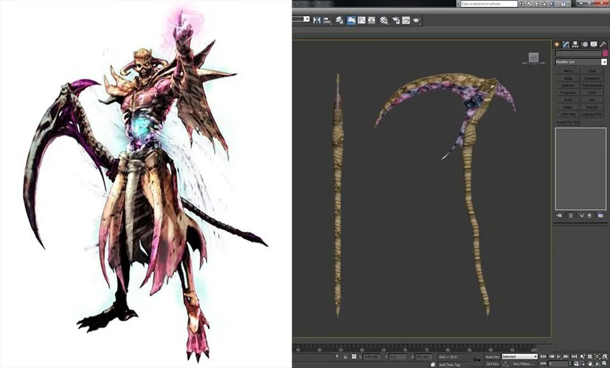This screenshot has width=610, height=368.
Task: Open the Curve Editor from the toolbar
Action: (362, 20)
